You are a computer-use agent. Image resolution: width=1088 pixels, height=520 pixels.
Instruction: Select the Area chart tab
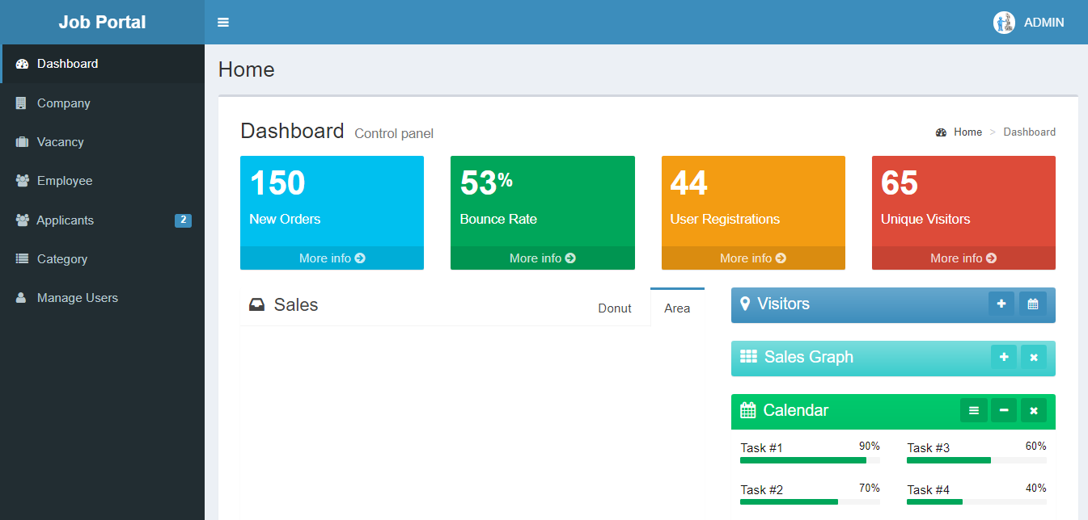click(x=677, y=308)
